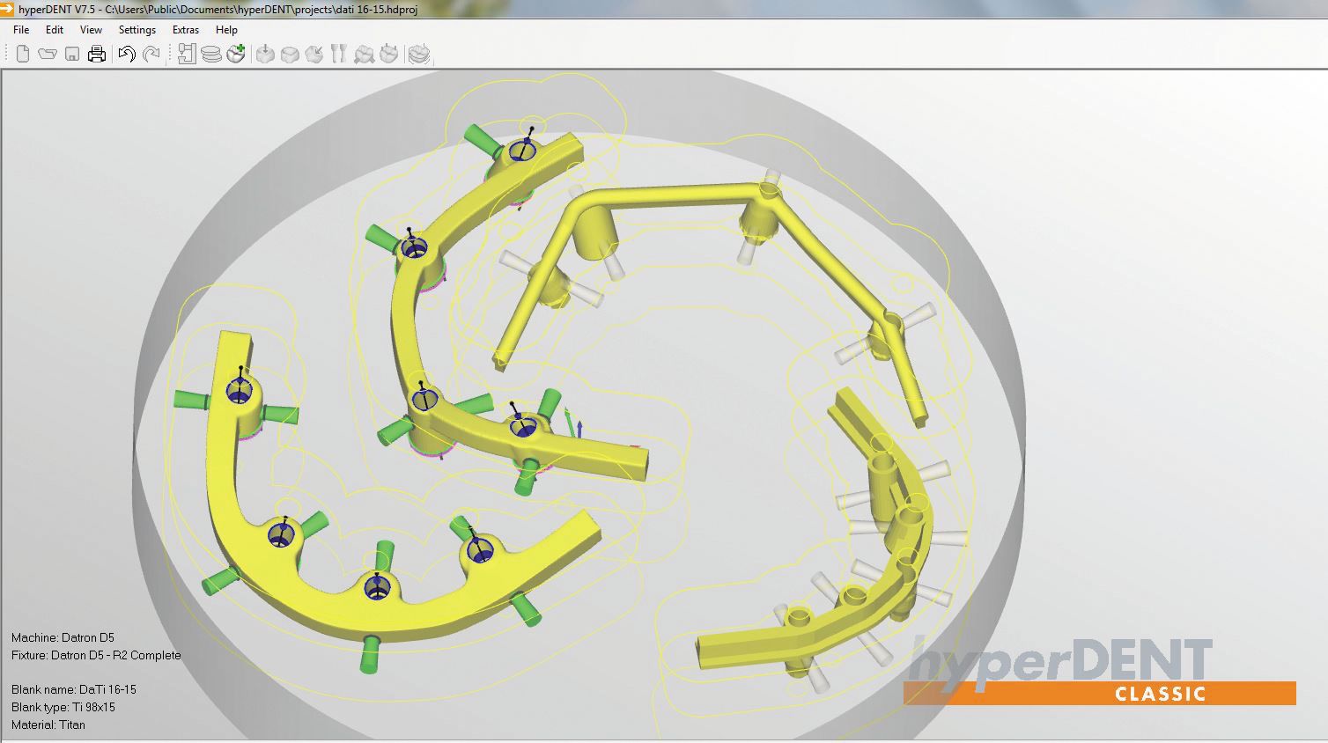Open the View menu

(x=91, y=29)
